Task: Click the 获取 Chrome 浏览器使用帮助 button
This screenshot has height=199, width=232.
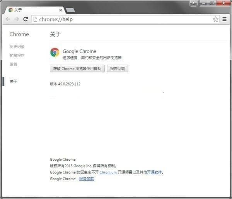Action: (x=77, y=69)
